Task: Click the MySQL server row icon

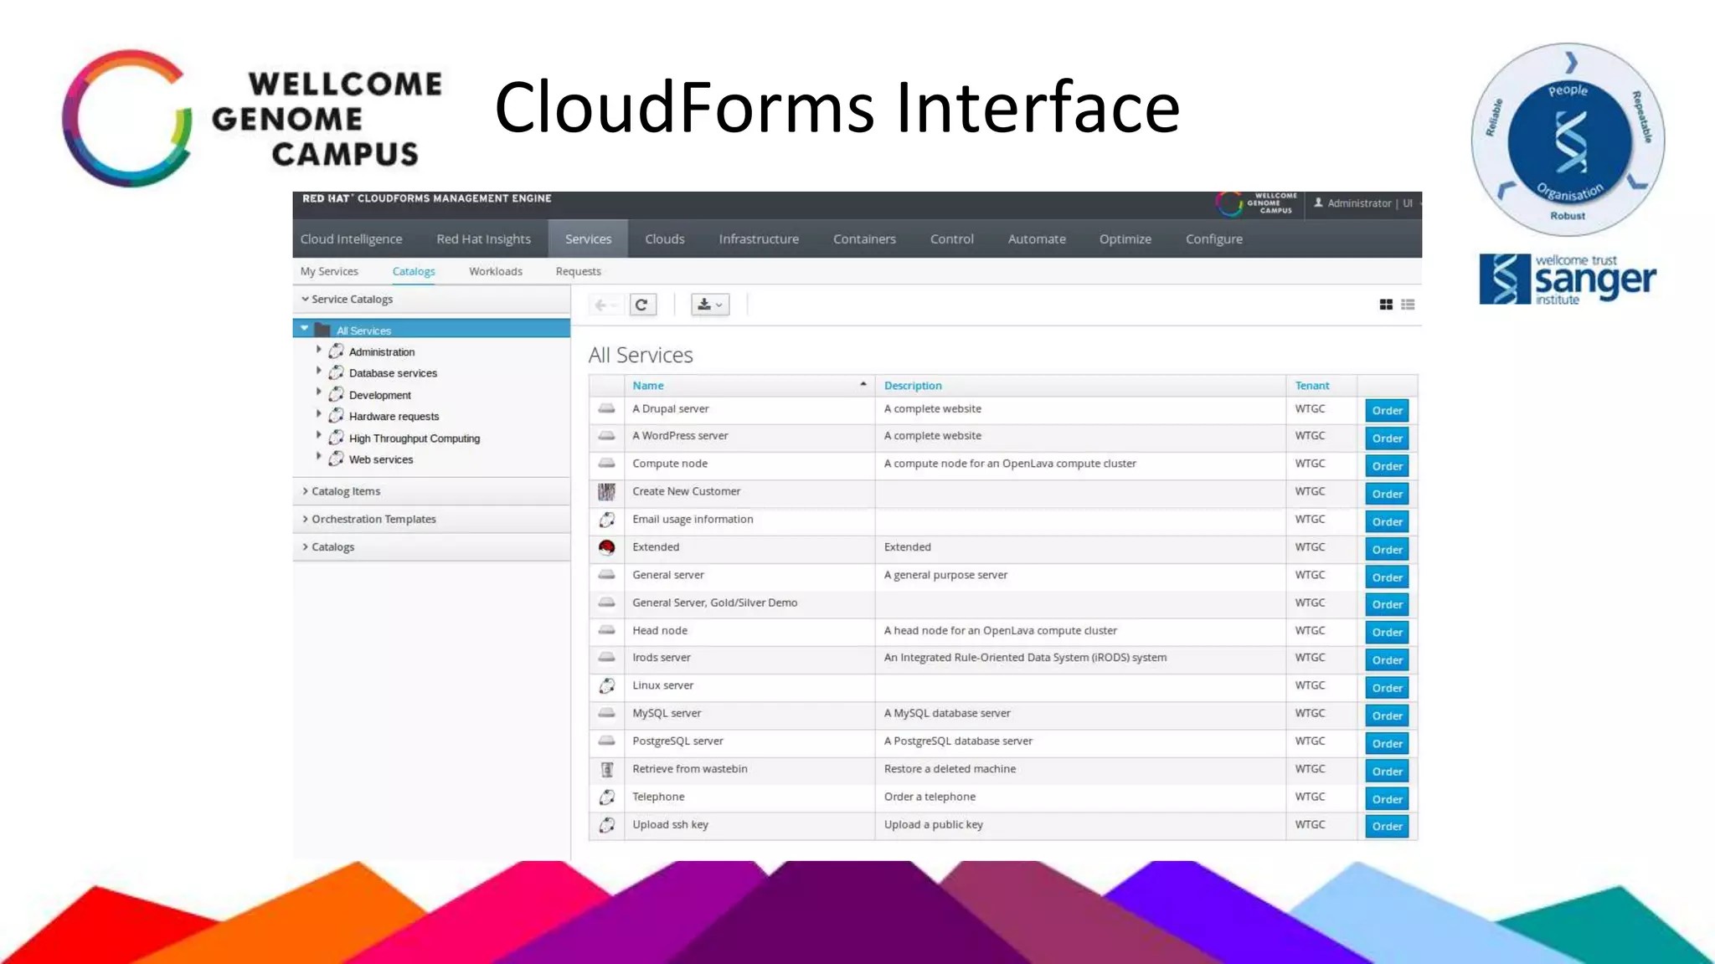Action: [x=607, y=713]
